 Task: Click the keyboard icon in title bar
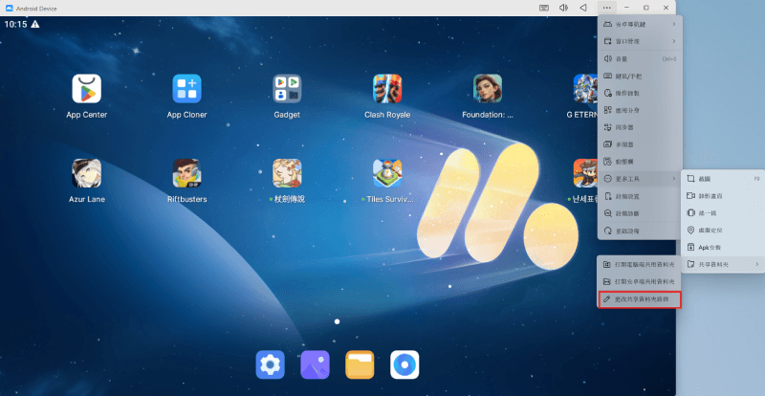[544, 8]
